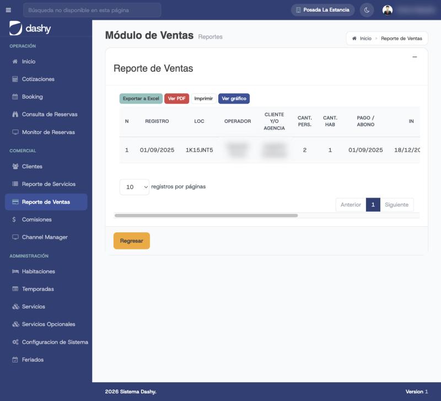Click the Reporte de Ventas breadcrumb

[x=401, y=38]
